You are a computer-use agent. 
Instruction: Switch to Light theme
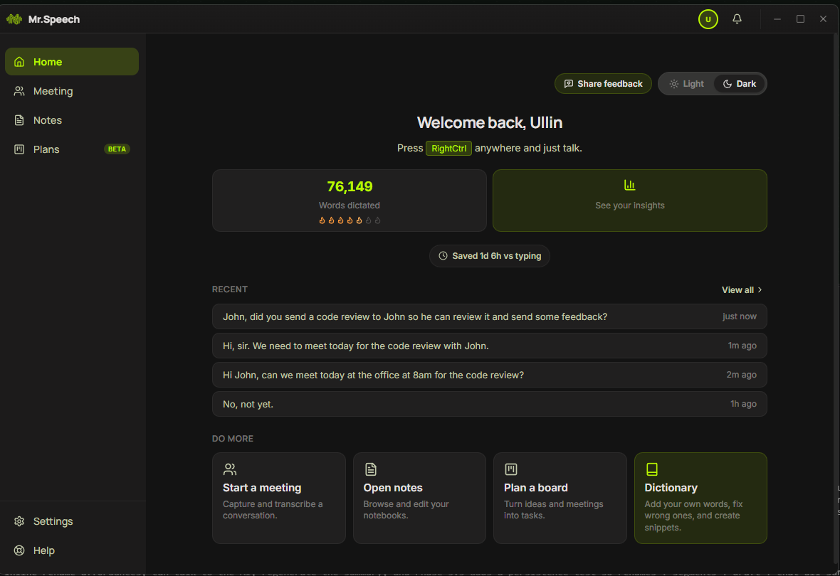pos(686,83)
